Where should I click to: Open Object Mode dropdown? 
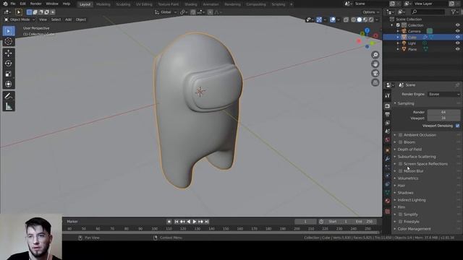tap(20, 19)
